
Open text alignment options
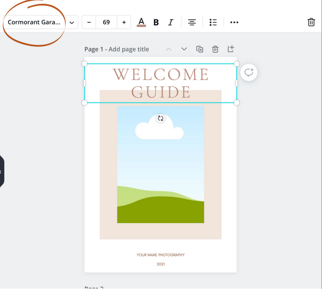[192, 22]
